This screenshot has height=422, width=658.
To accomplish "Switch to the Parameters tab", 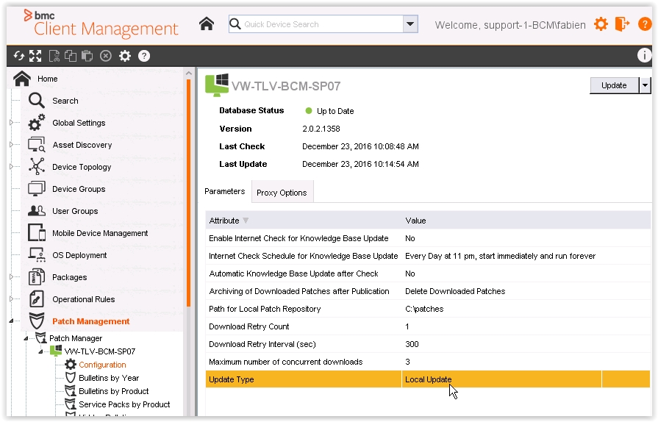I will click(224, 191).
